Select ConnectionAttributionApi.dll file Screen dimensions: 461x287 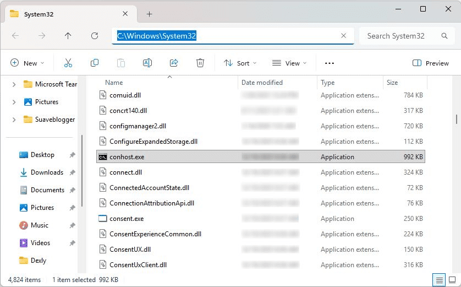[x=261, y=203]
